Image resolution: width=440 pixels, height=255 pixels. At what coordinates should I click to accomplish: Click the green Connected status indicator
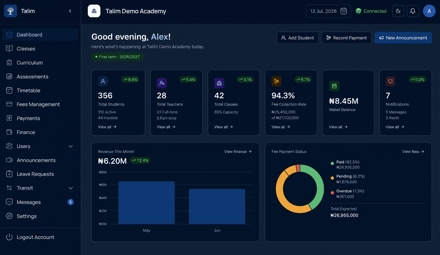pos(359,11)
